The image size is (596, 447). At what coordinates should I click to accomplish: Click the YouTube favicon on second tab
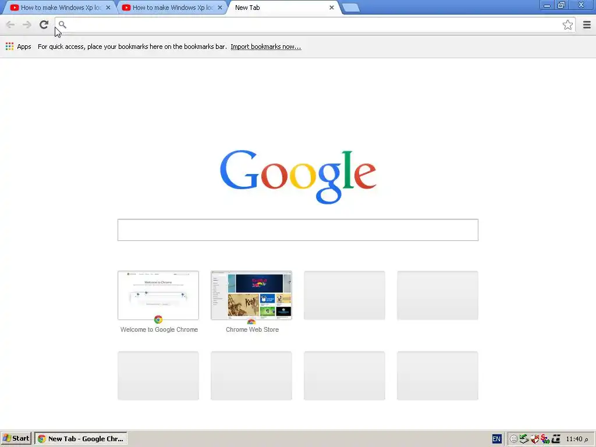[x=126, y=8]
